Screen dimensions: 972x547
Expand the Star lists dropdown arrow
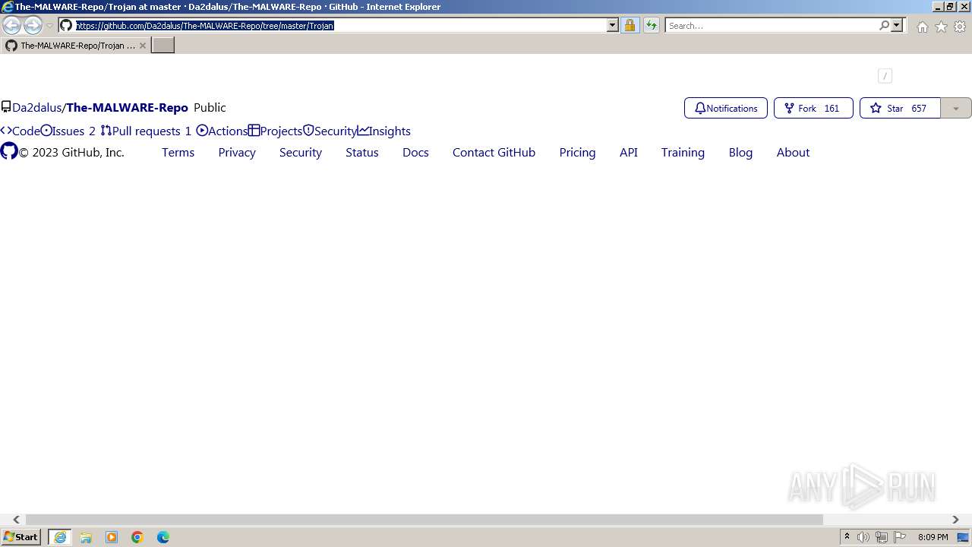(x=956, y=108)
